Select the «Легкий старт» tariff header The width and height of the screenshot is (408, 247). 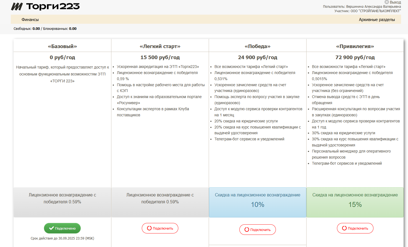(160, 46)
